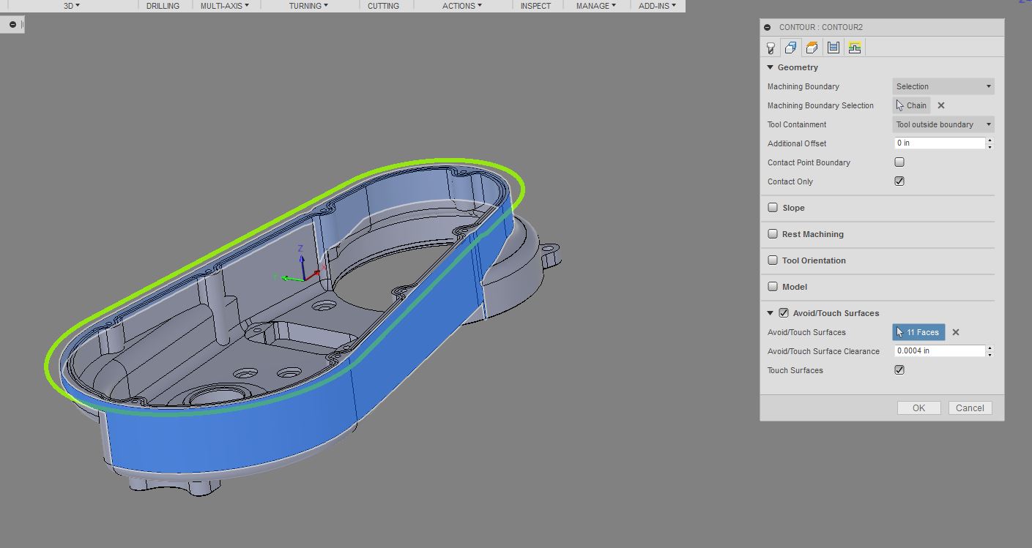Toggle the Avoid/Touch Surfaces section checkbox

[x=782, y=312]
